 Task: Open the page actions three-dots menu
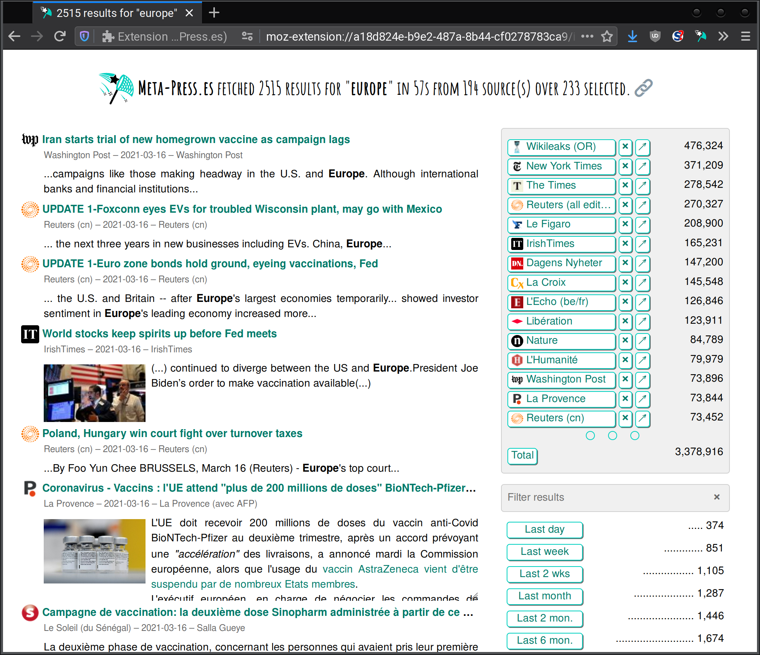click(587, 37)
